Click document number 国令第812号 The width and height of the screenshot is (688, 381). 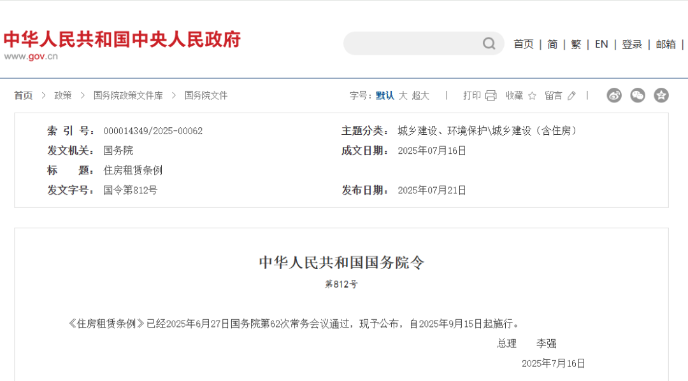pyautogui.click(x=131, y=190)
